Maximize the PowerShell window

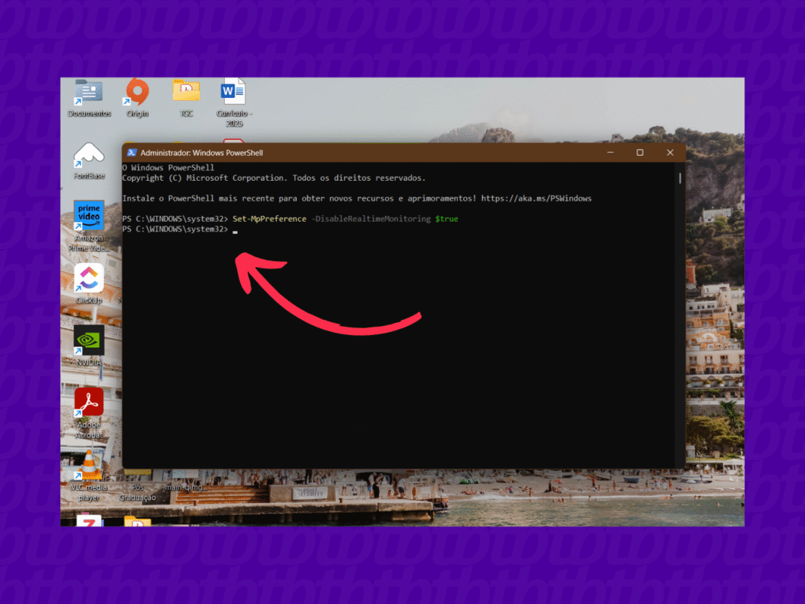[639, 153]
